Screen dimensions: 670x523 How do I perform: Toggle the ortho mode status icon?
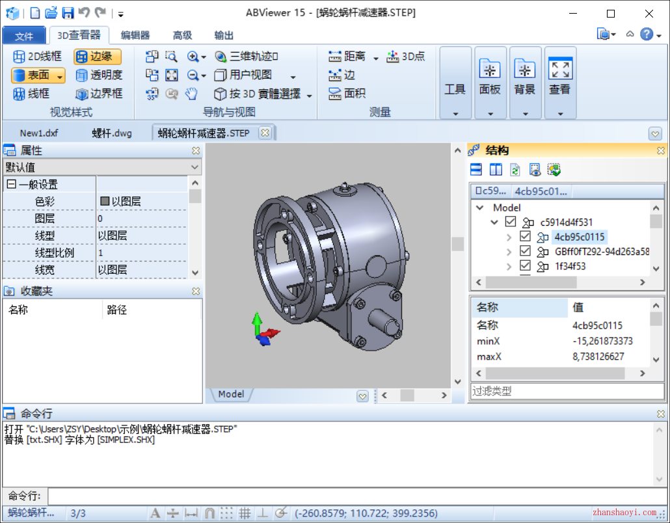click(x=262, y=513)
